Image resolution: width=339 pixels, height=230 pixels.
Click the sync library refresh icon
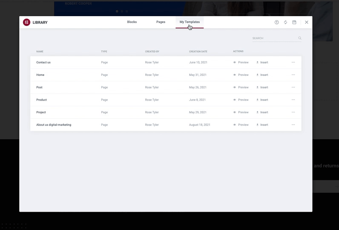tap(285, 22)
